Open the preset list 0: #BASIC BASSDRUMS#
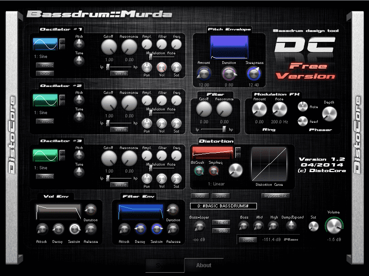This screenshot has width=369, height=276. (x=223, y=206)
